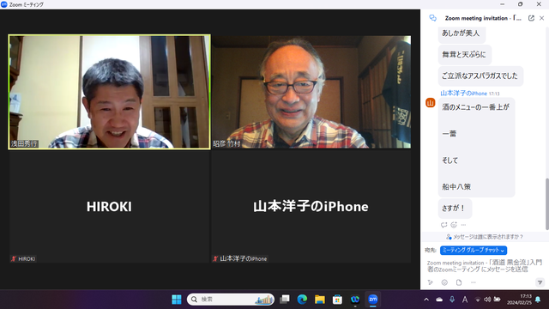
Task: Send the chat message
Action: pos(540,282)
